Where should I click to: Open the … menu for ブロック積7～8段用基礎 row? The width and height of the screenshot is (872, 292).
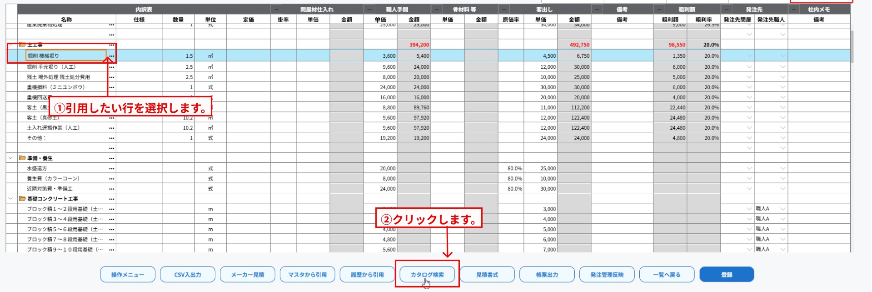click(x=112, y=240)
